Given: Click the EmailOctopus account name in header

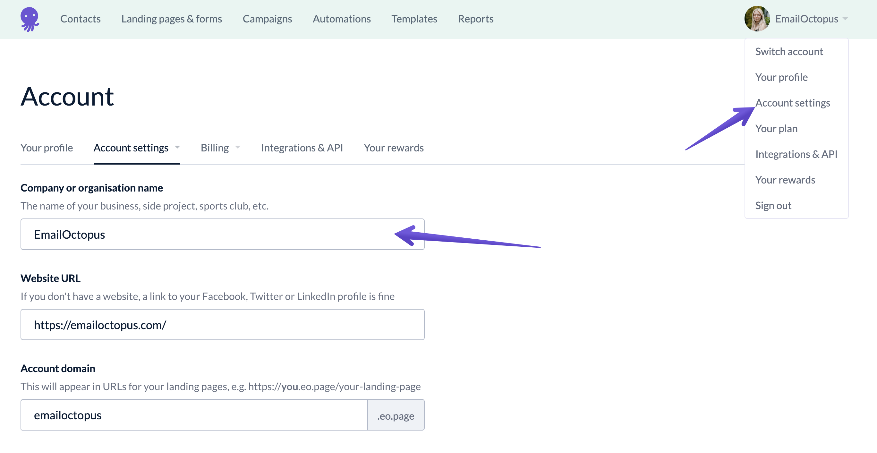Looking at the screenshot, I should pos(806,19).
